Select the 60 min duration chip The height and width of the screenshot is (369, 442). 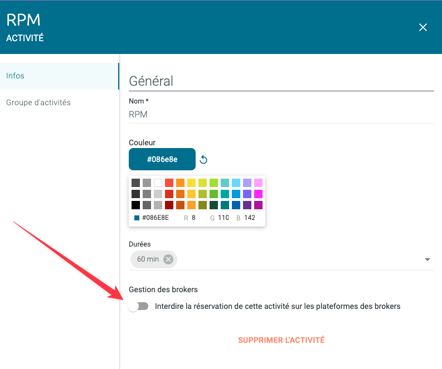(154, 259)
